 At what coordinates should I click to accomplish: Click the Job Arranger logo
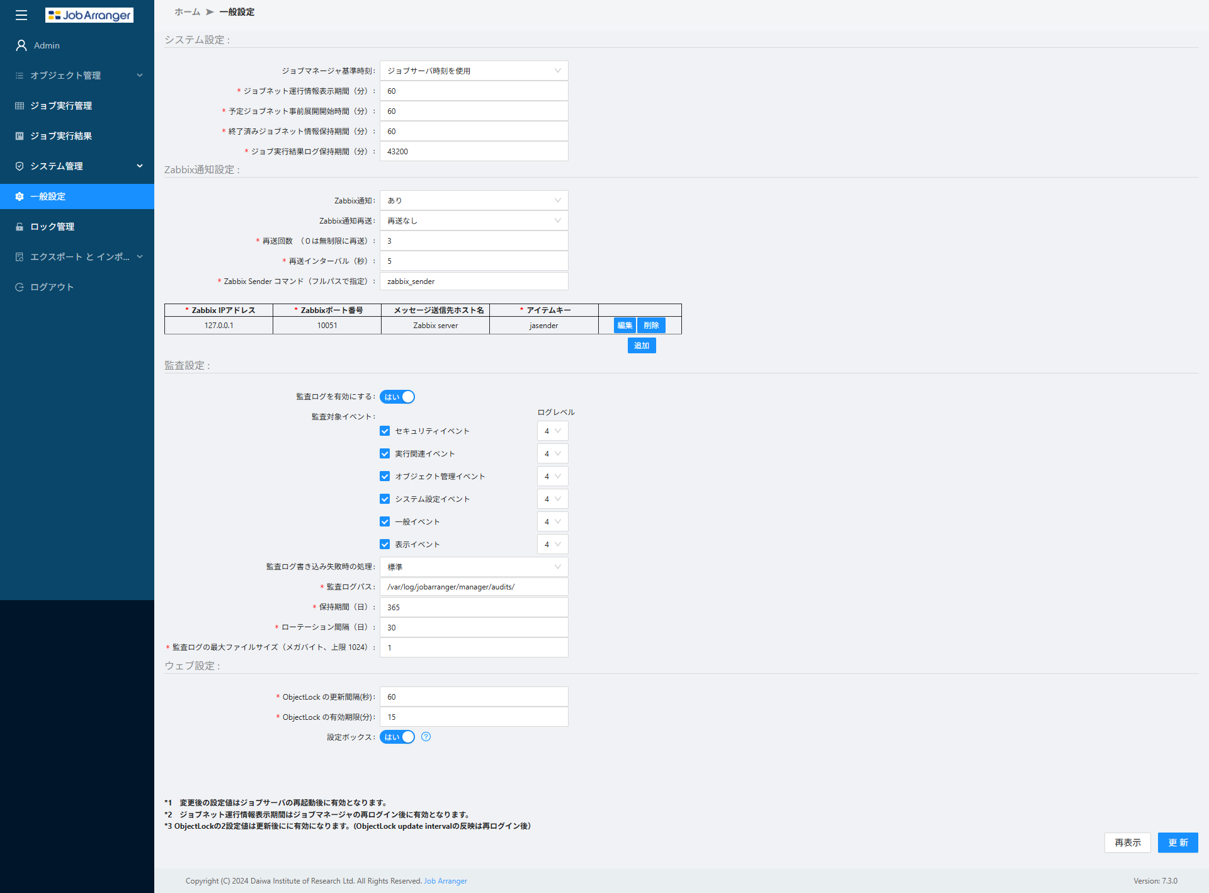tap(89, 15)
